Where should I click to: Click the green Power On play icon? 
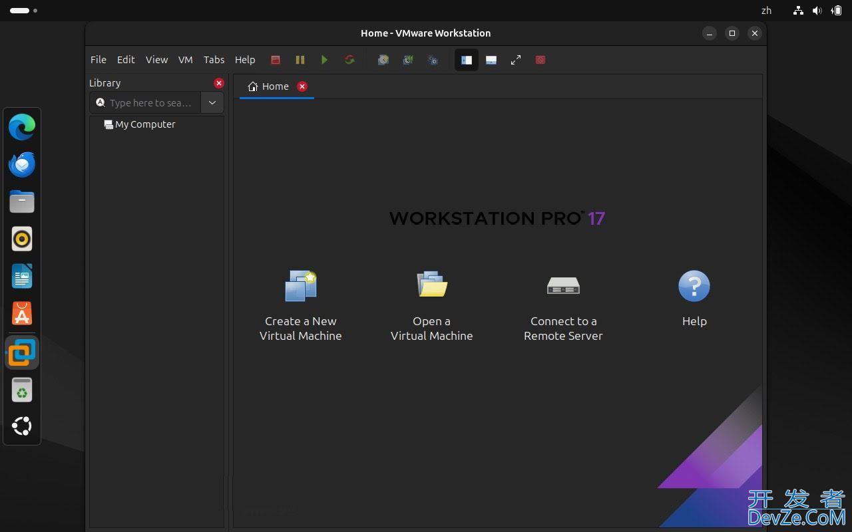324,60
